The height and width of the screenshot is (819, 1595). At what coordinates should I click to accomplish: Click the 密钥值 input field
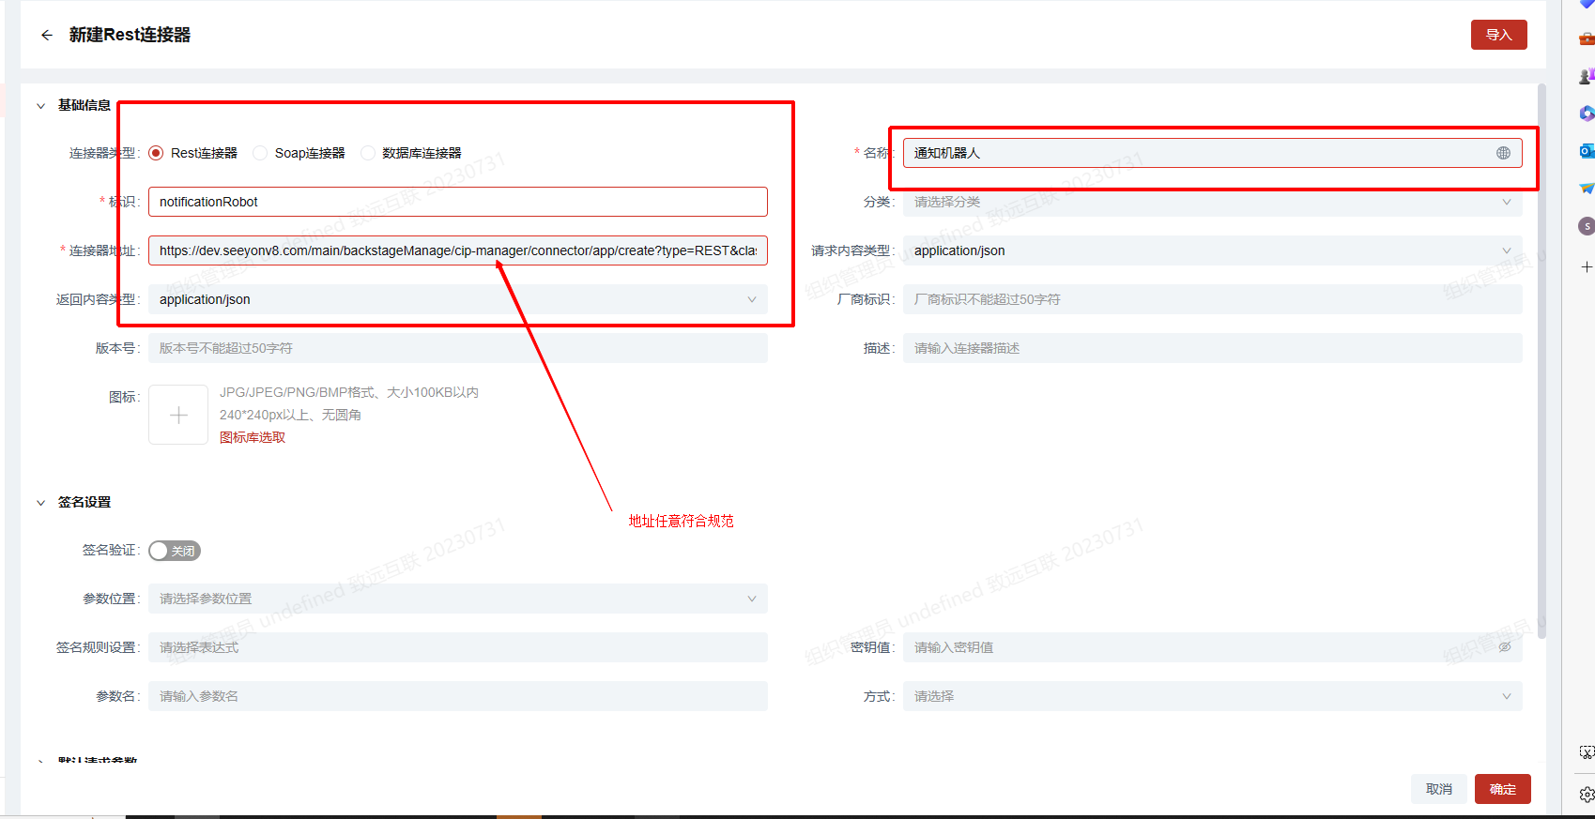(1213, 647)
